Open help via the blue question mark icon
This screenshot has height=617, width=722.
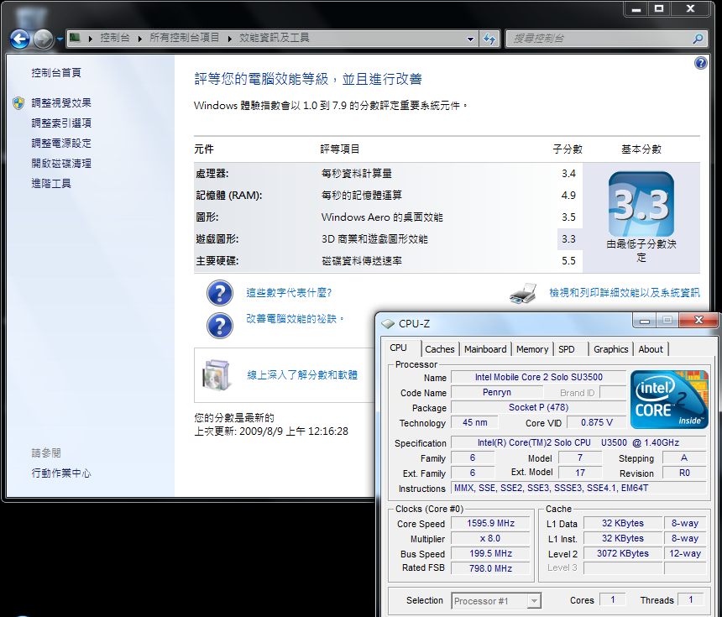click(701, 64)
